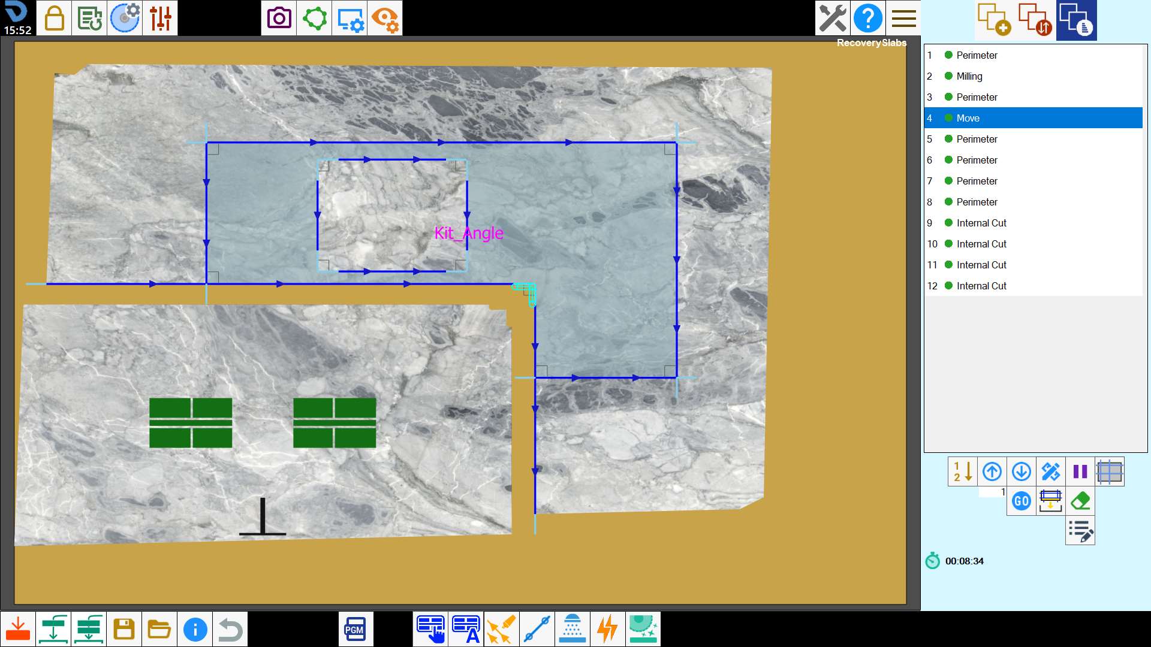Click the blade edit pencil icon

1051,471
